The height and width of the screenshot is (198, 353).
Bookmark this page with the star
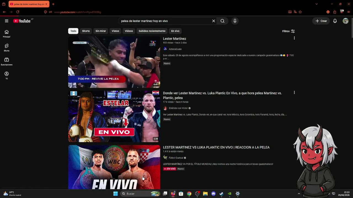coord(300,12)
